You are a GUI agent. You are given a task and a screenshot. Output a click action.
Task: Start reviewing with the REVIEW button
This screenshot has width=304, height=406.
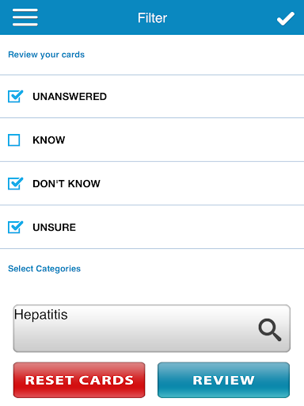[223, 380]
